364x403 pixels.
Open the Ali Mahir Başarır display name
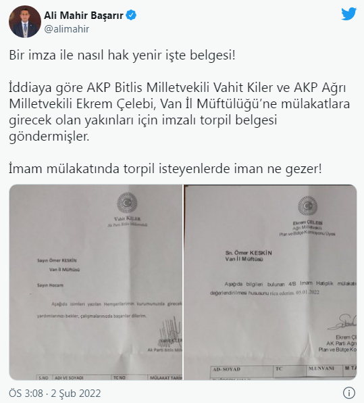click(84, 16)
